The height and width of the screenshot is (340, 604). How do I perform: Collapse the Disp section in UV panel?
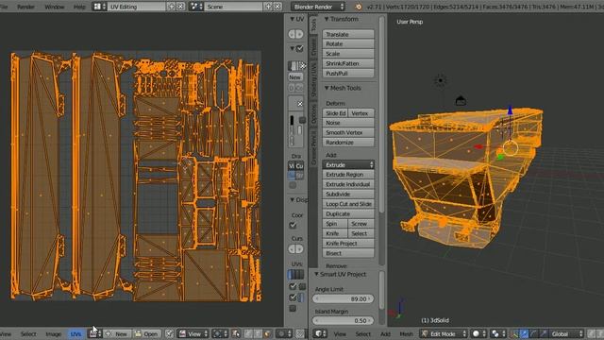pyautogui.click(x=292, y=199)
